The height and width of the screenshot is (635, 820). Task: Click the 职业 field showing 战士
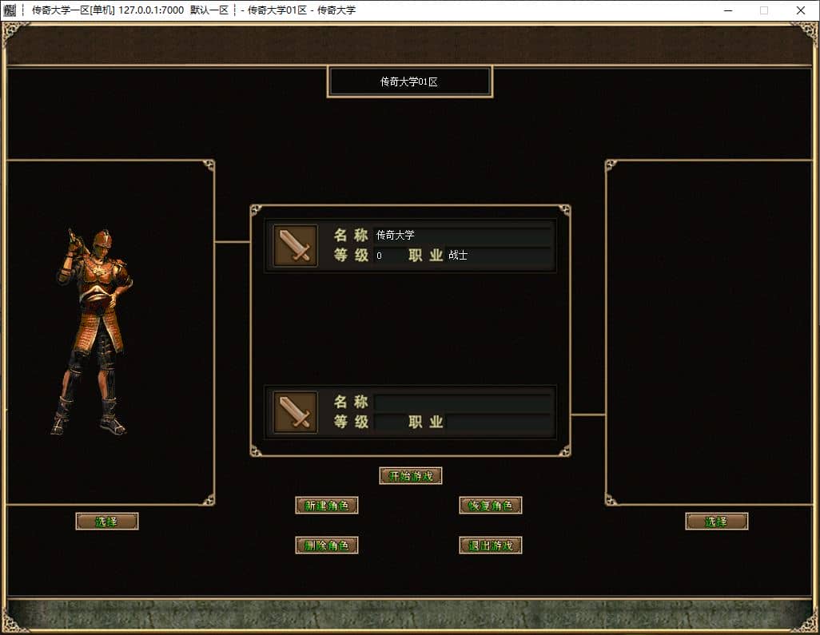pyautogui.click(x=499, y=255)
